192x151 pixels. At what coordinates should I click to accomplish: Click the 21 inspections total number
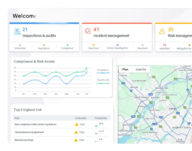tap(25, 29)
